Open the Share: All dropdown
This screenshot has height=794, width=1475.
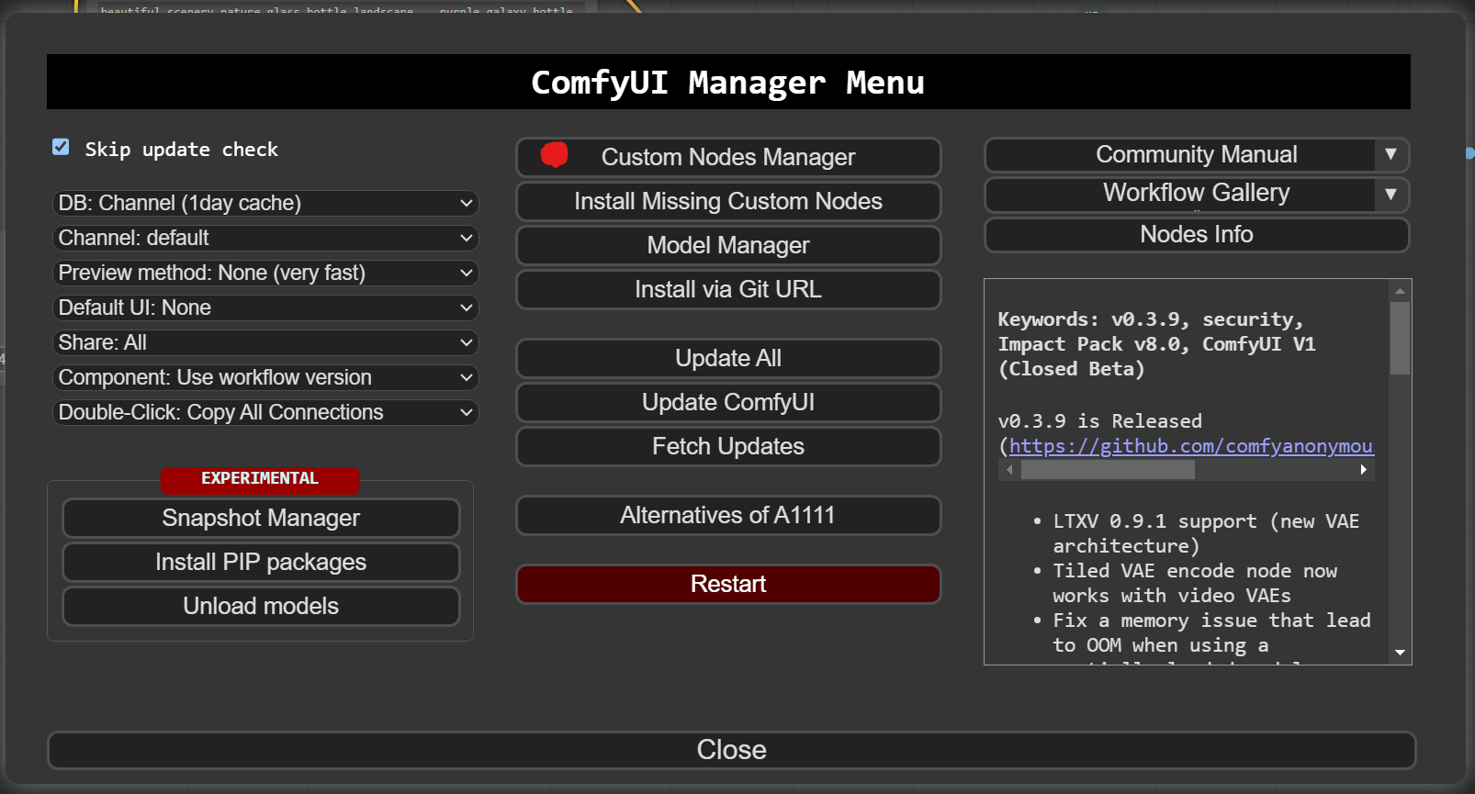(265, 342)
